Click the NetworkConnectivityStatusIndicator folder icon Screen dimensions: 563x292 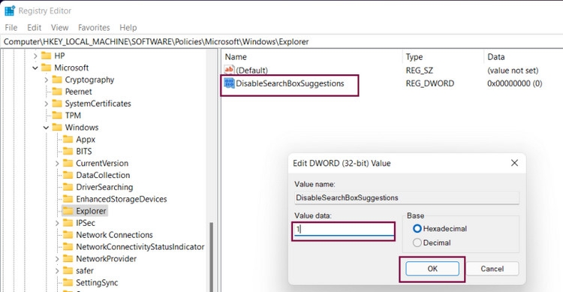pyautogui.click(x=68, y=246)
